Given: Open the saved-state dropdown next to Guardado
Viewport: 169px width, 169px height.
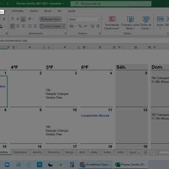Looking at the screenshot, I should coord(64,4).
